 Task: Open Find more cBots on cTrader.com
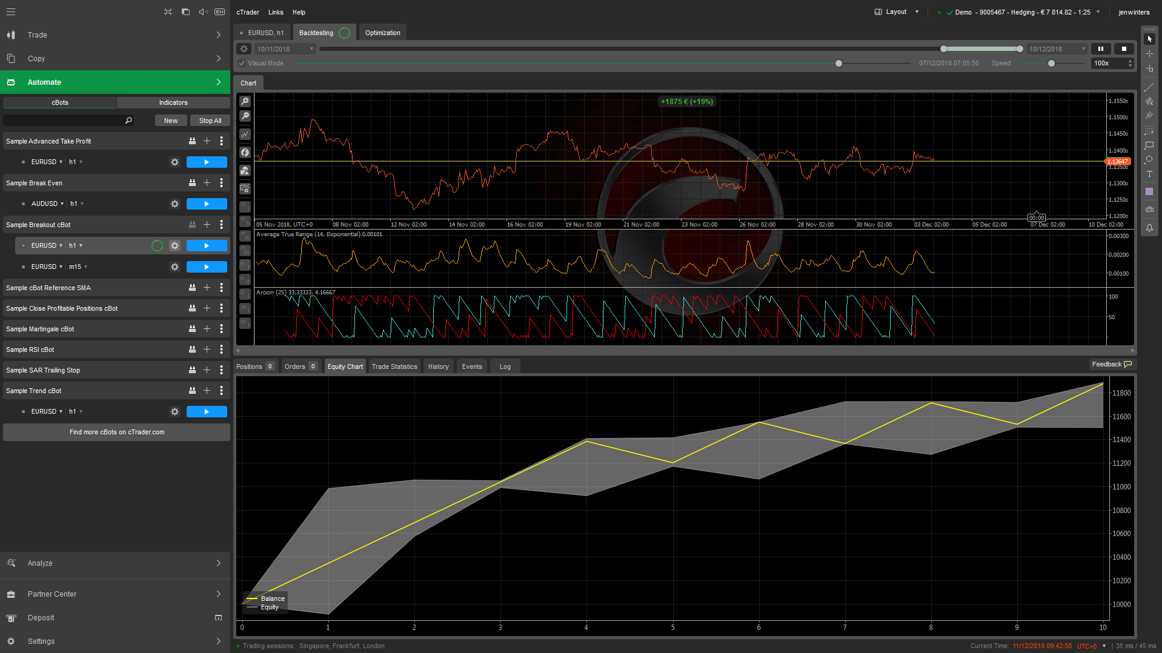(116, 433)
